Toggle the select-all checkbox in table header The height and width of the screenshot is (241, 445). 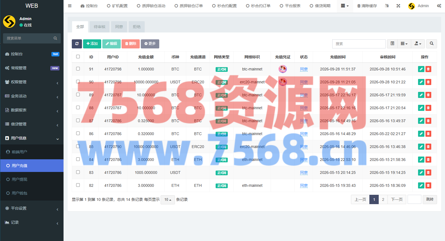(x=78, y=57)
